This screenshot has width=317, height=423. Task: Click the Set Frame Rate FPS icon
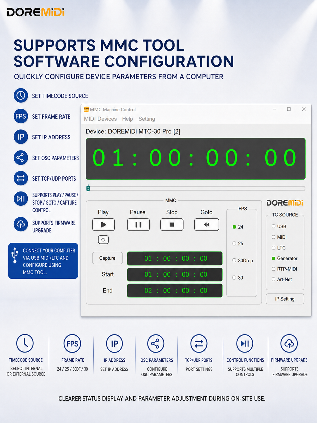coord(21,116)
